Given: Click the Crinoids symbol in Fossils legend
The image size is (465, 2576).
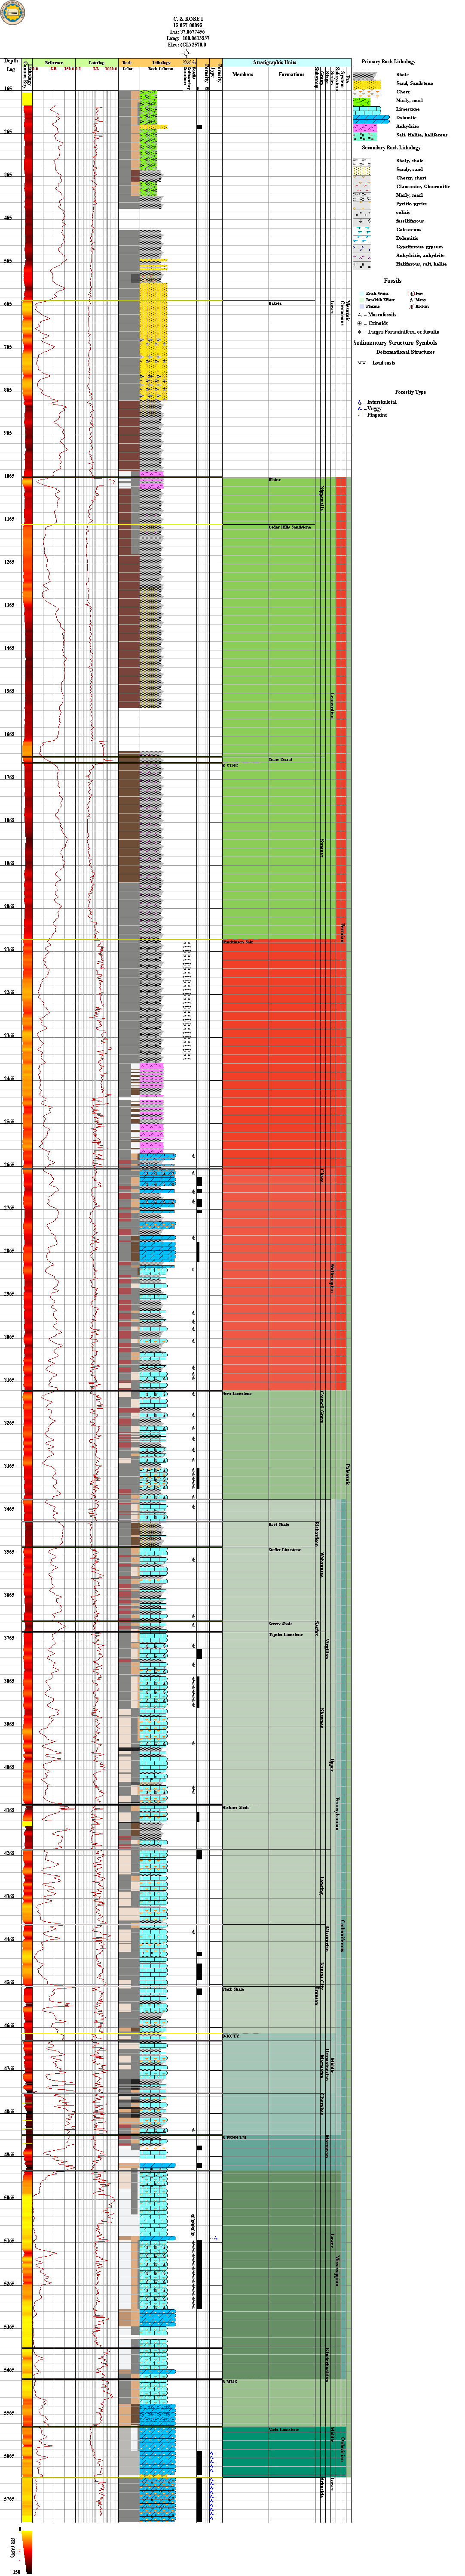Looking at the screenshot, I should tap(359, 323).
